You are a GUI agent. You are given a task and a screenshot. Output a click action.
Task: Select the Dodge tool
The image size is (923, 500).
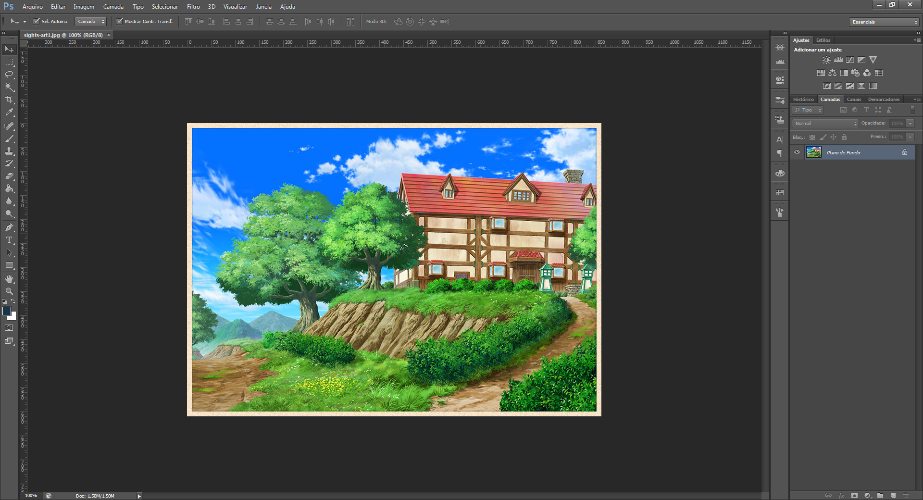(x=9, y=213)
